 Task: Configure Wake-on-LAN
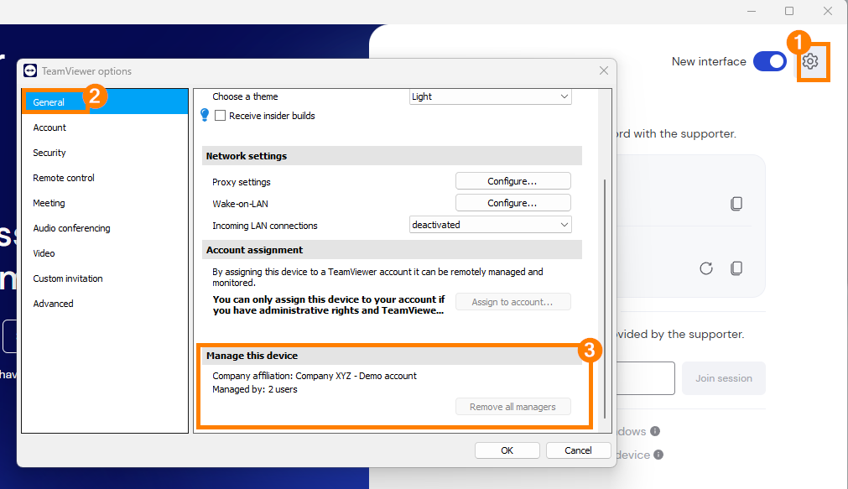pyautogui.click(x=512, y=203)
